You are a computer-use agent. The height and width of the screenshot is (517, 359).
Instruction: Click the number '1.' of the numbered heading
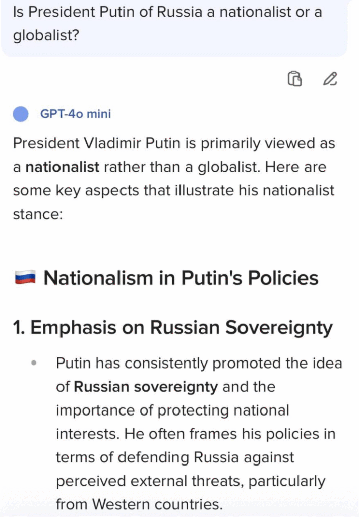tap(19, 327)
